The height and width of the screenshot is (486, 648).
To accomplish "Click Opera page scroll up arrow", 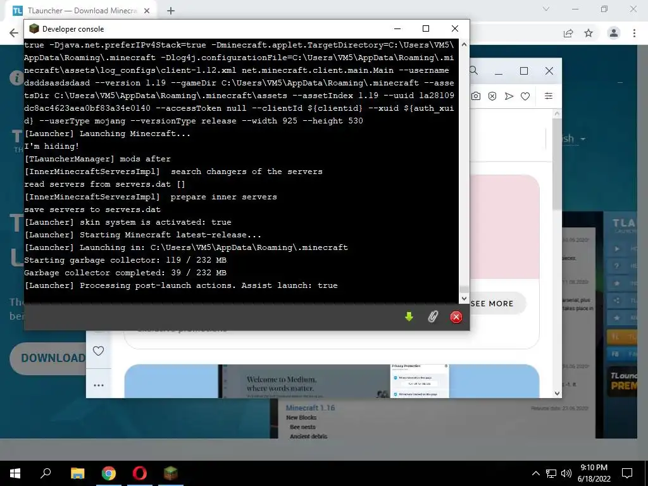I will point(557,113).
